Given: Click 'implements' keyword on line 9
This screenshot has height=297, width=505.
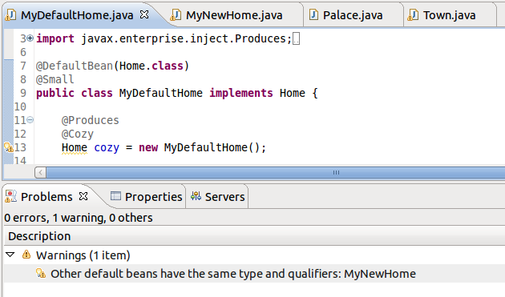Looking at the screenshot, I should 241,93.
